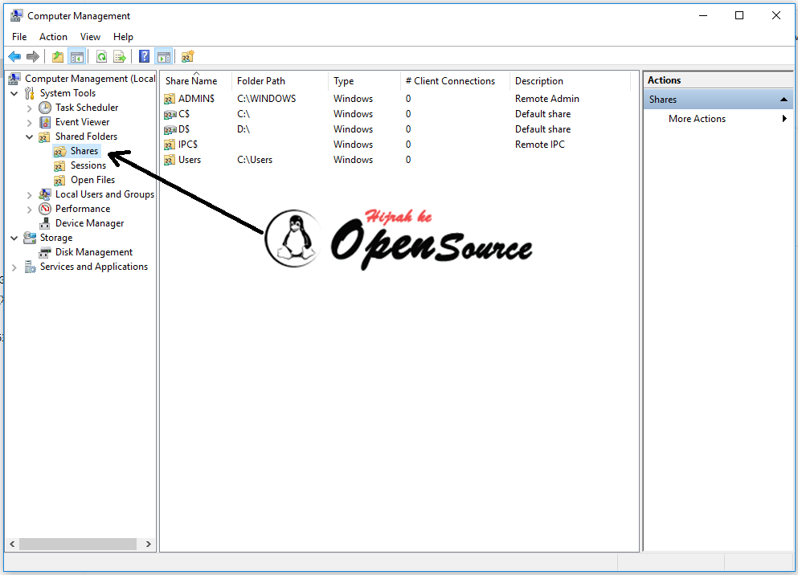
Task: Click More Actions in the Actions pane
Action: [x=697, y=118]
